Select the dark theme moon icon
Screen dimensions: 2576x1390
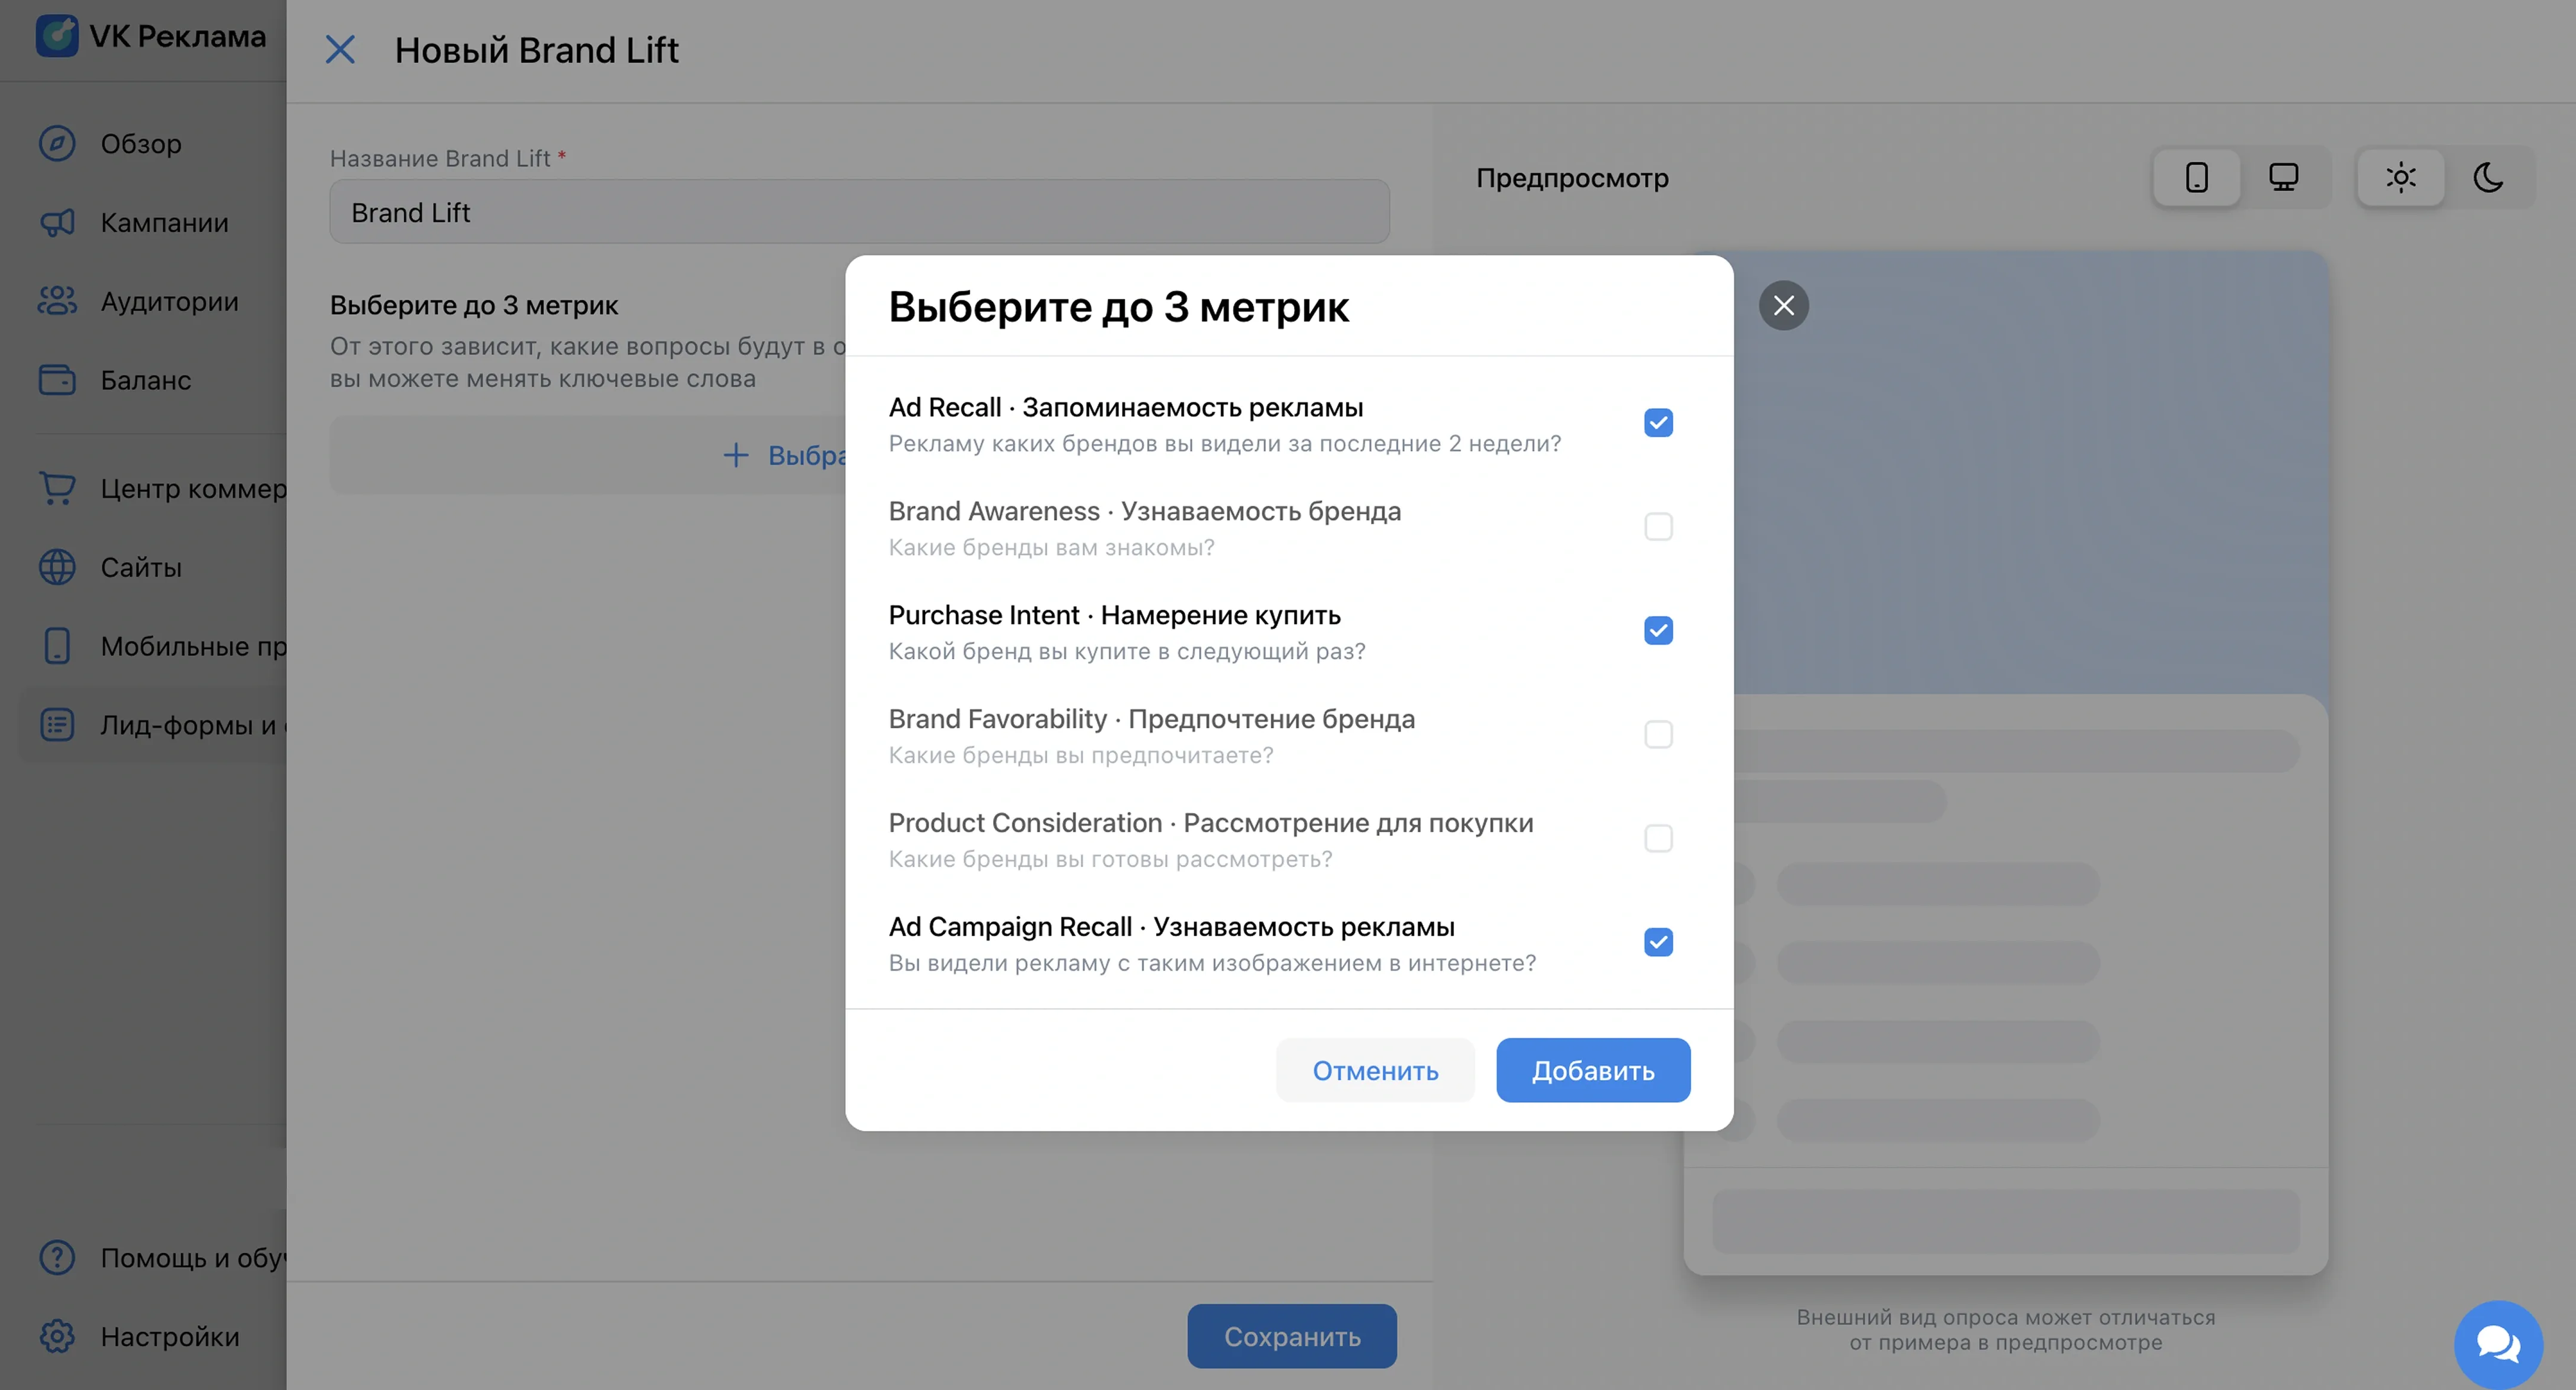tap(2488, 178)
